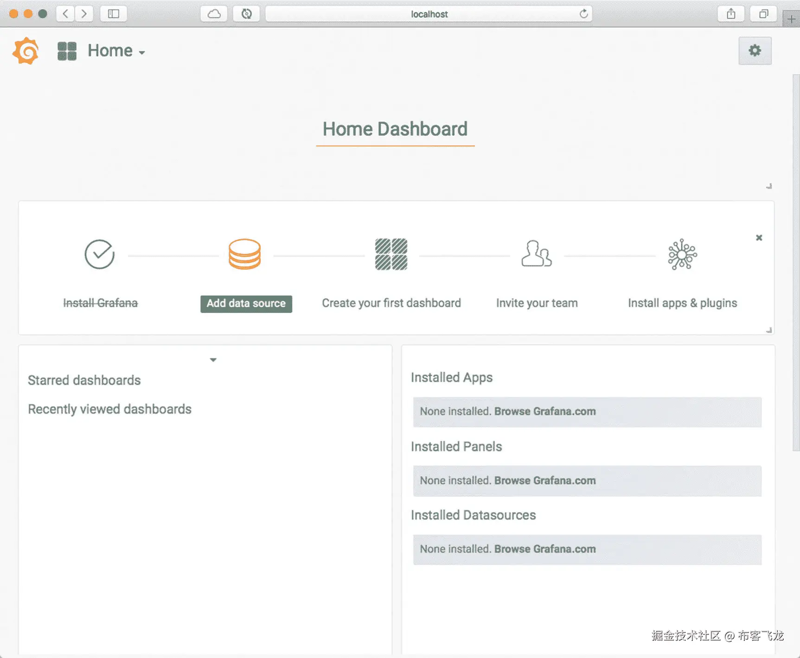800x658 pixels.
Task: Open Create your first dashboard link
Action: 391,303
